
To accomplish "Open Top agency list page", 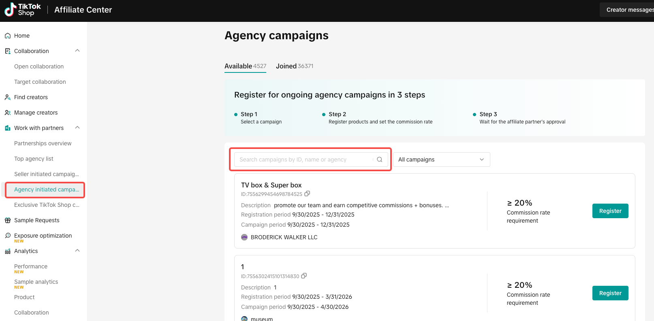I will tap(34, 159).
